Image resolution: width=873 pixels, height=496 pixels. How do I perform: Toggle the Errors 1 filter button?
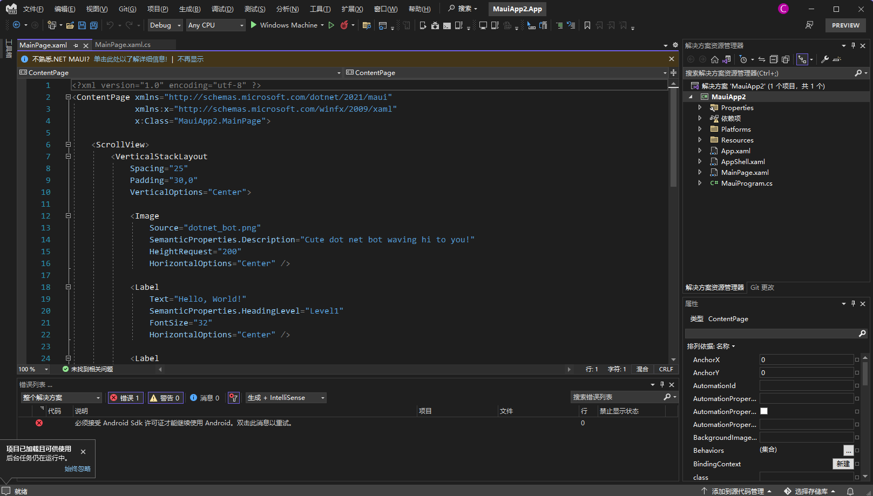[125, 398]
